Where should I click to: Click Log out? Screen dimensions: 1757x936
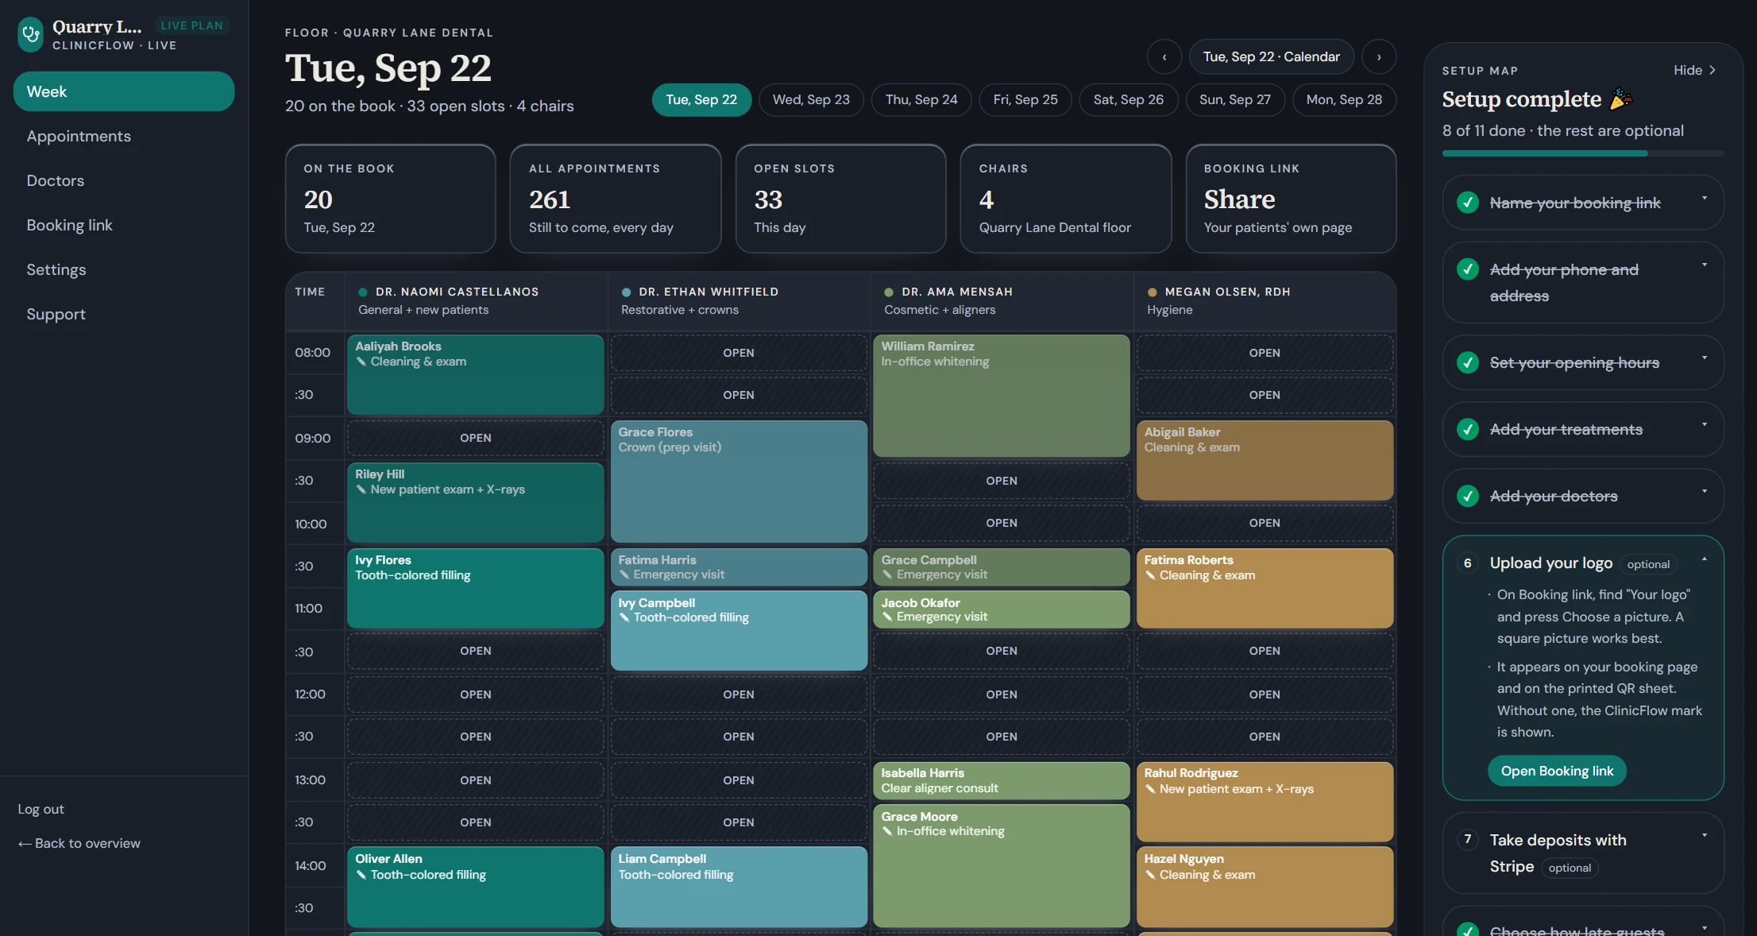click(41, 809)
